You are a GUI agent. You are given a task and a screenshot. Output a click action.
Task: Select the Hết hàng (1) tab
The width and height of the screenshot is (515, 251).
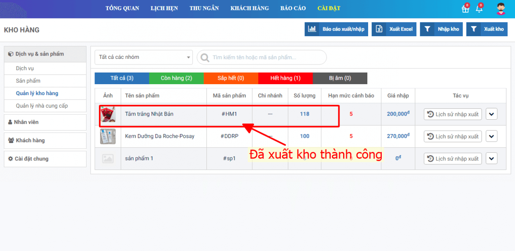coord(285,78)
